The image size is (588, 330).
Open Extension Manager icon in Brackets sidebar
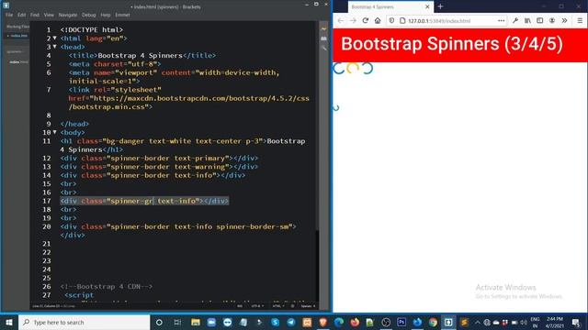click(x=323, y=38)
